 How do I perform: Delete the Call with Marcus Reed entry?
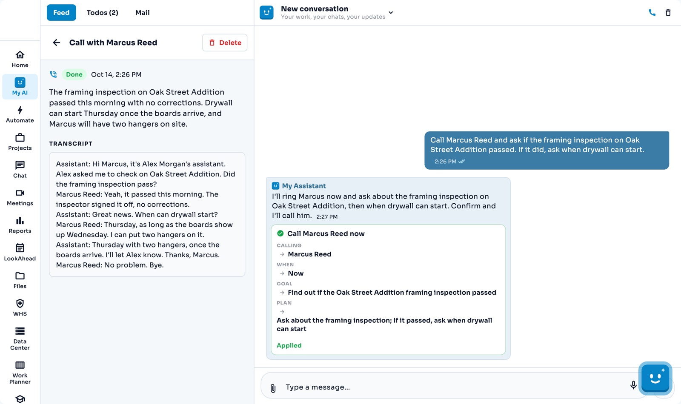pos(225,43)
